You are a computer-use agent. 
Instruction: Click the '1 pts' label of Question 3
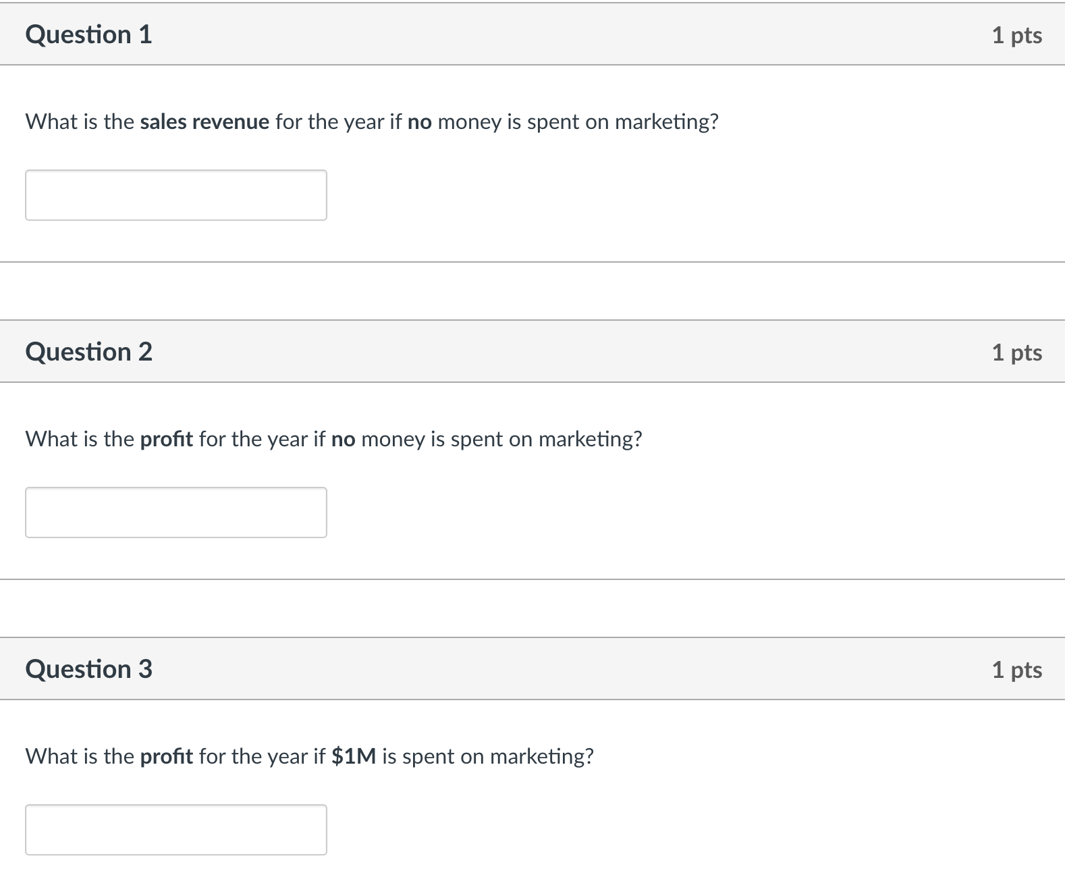pyautogui.click(x=1017, y=670)
